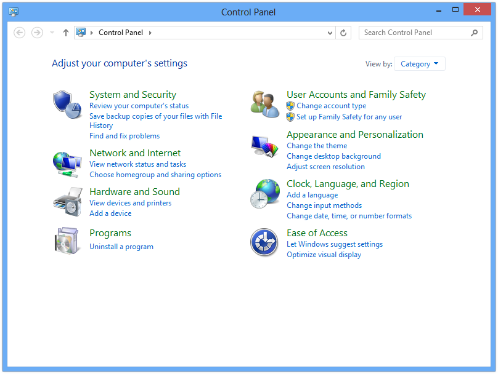
Task: Open the Hardware and Sound printer icon
Action: pos(67,202)
